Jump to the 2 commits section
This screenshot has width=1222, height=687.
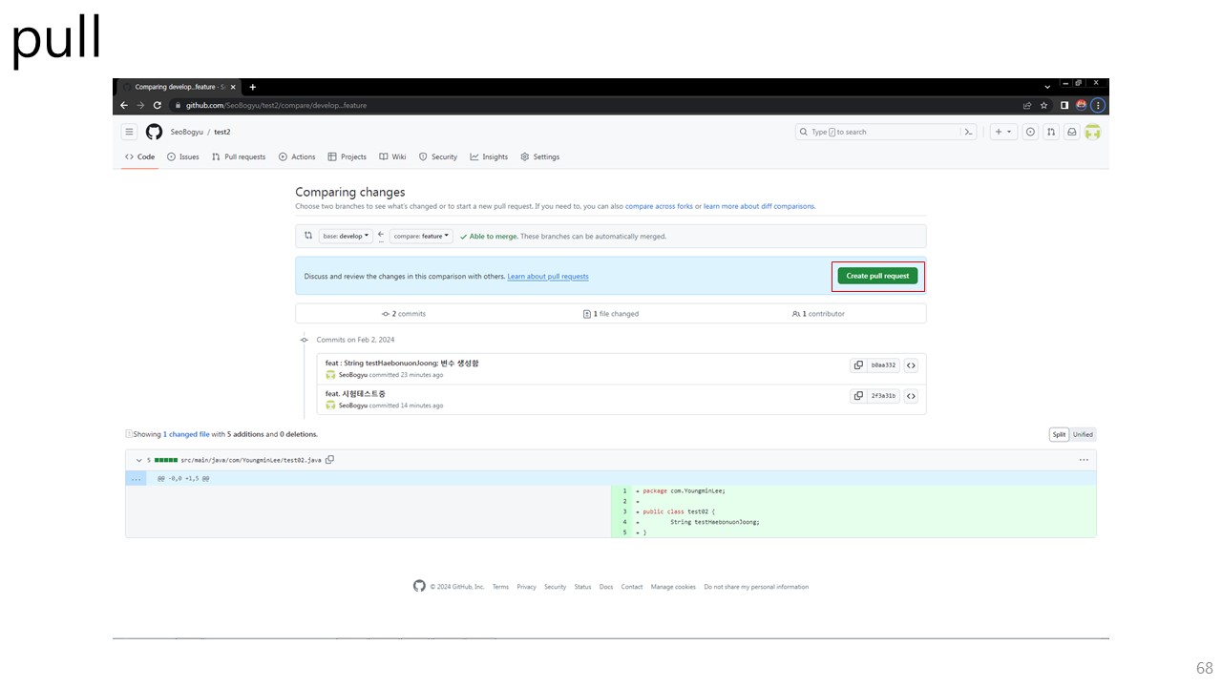[404, 314]
